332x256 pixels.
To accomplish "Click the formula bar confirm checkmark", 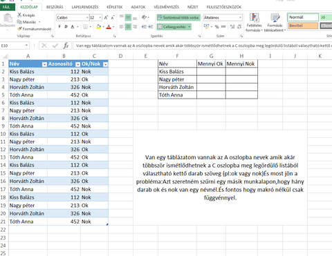I will [x=55, y=46].
